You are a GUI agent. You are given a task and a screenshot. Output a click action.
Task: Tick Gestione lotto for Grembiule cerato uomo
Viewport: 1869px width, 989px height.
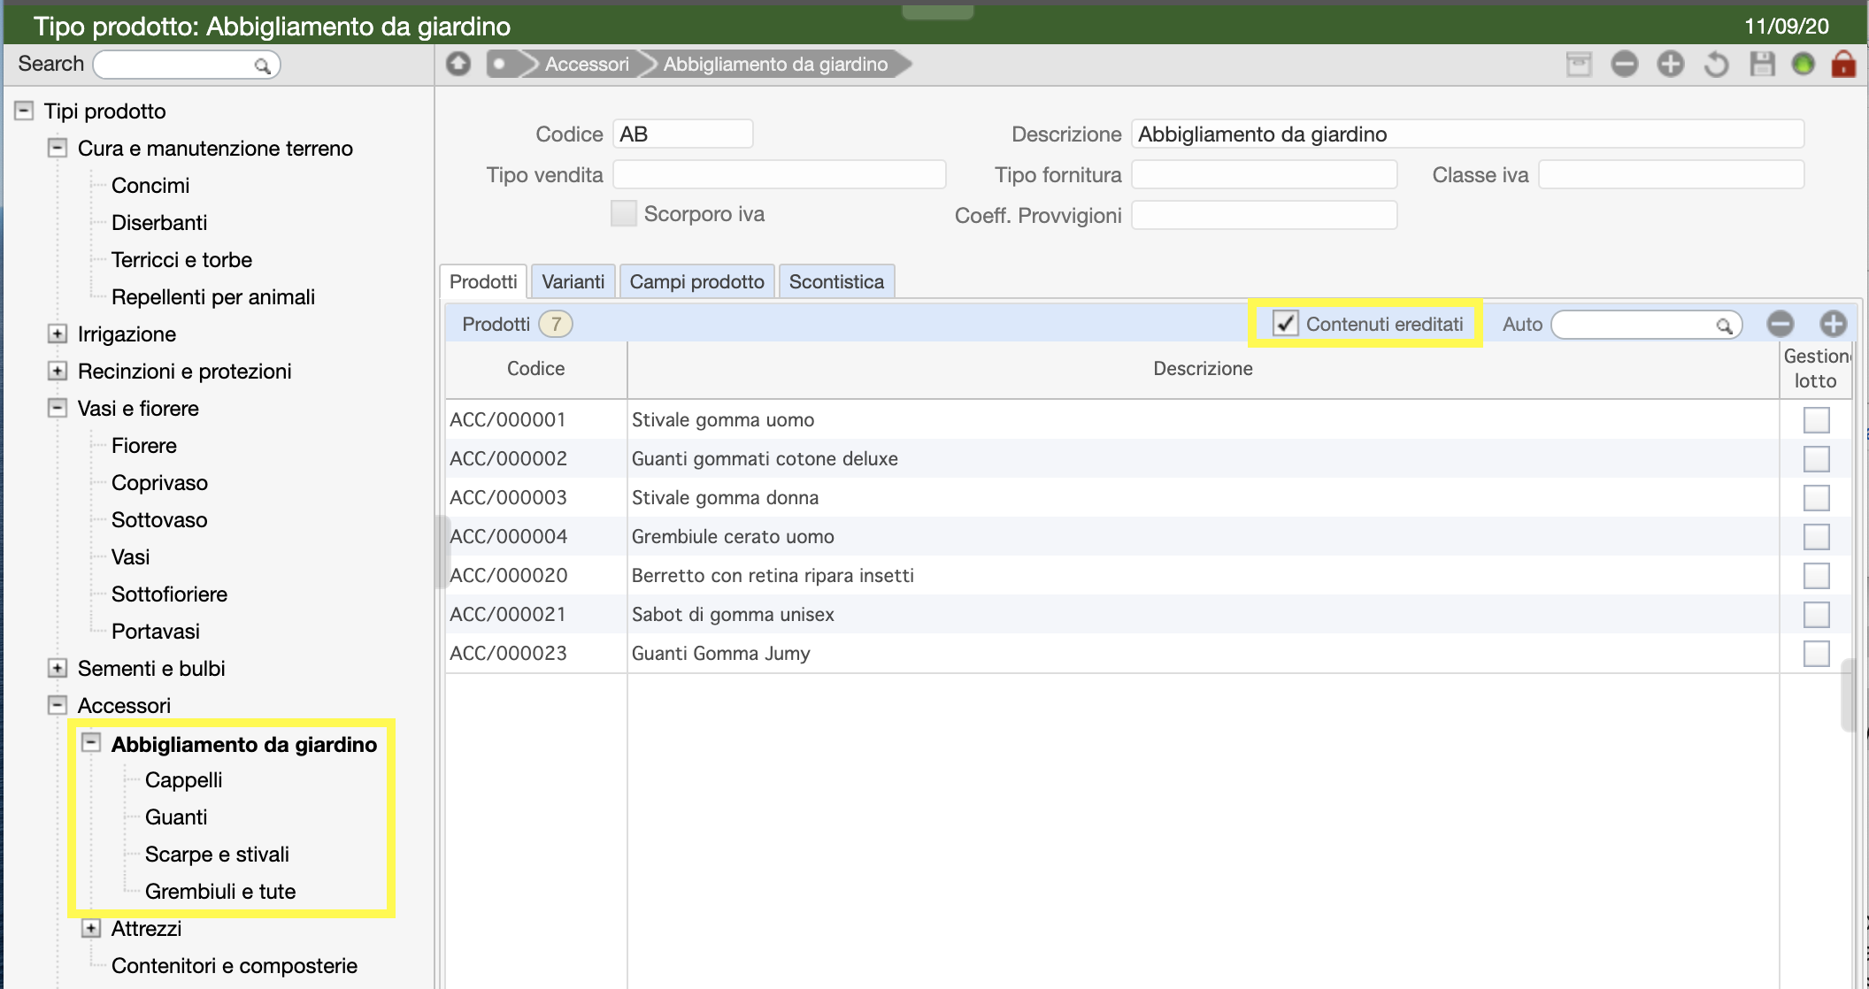coord(1817,536)
